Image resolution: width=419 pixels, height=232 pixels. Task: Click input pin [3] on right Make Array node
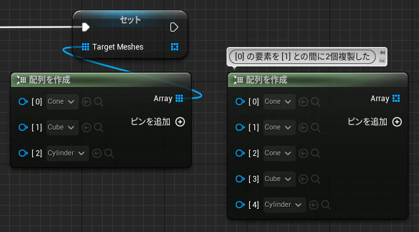click(x=240, y=179)
